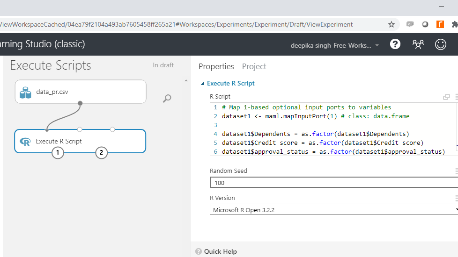Viewport: 458px width, 257px height.
Task: Click the Execute Scripts experiment title
Action: [51, 65]
